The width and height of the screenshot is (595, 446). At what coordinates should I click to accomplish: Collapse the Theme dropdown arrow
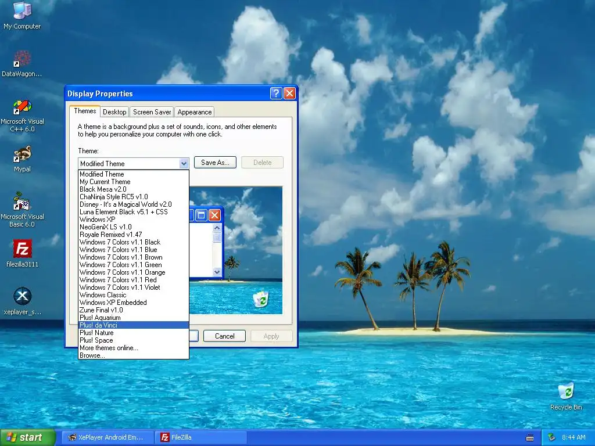click(x=184, y=163)
